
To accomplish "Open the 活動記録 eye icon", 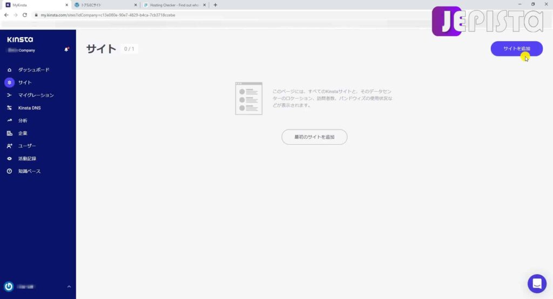I will (10, 159).
